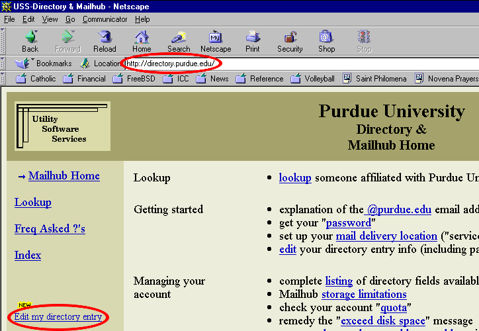This screenshot has width=479, height=331.
Task: Click Edit my directory entry link
Action: [58, 316]
